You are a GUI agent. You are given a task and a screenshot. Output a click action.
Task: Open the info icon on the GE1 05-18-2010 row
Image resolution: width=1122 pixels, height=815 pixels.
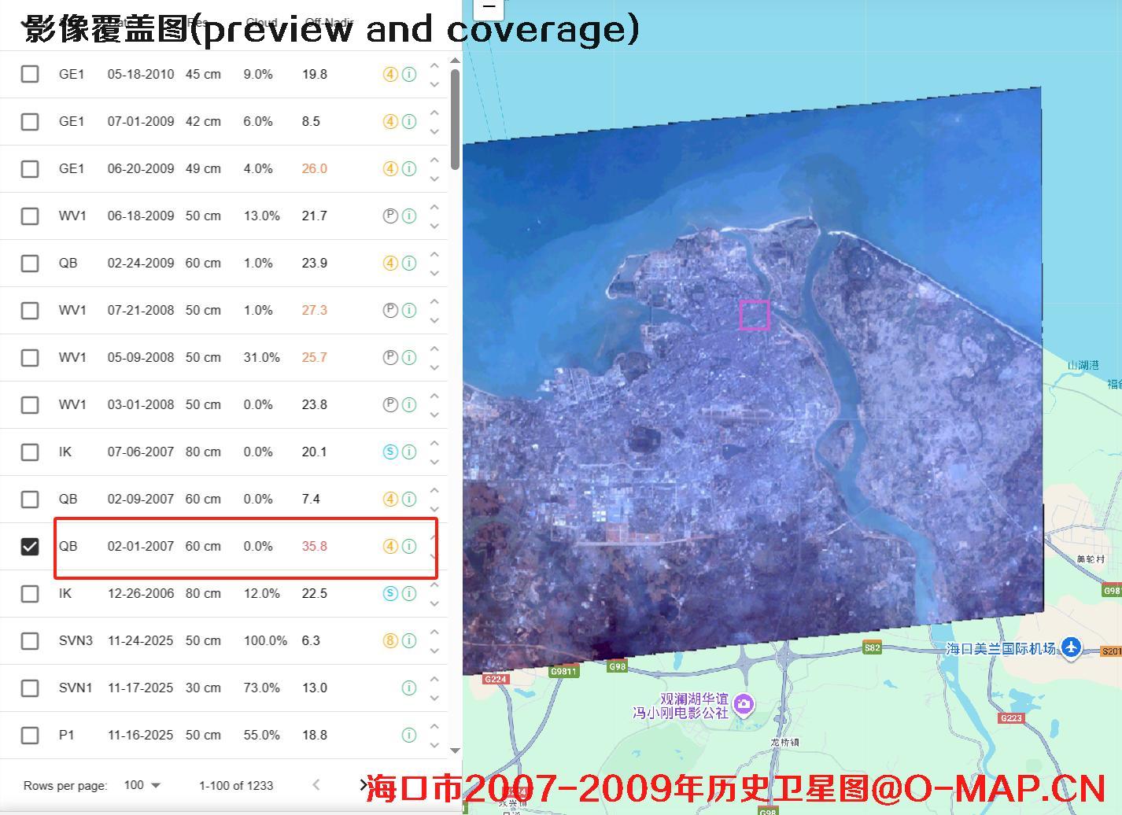pyautogui.click(x=408, y=74)
